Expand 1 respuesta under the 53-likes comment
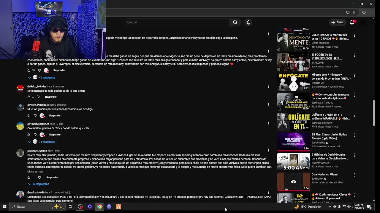The height and width of the screenshot is (213, 380). coord(42,78)
